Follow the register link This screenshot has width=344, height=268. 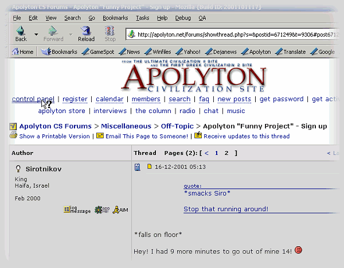click(x=75, y=99)
